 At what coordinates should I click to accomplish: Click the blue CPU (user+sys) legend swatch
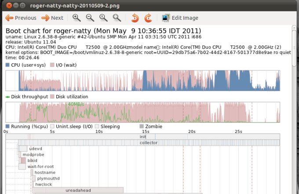7,65
